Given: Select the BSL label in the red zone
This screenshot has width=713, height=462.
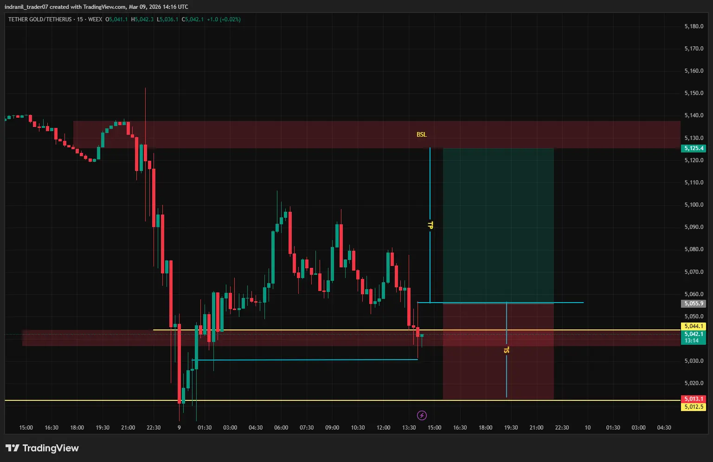Looking at the screenshot, I should [x=421, y=134].
